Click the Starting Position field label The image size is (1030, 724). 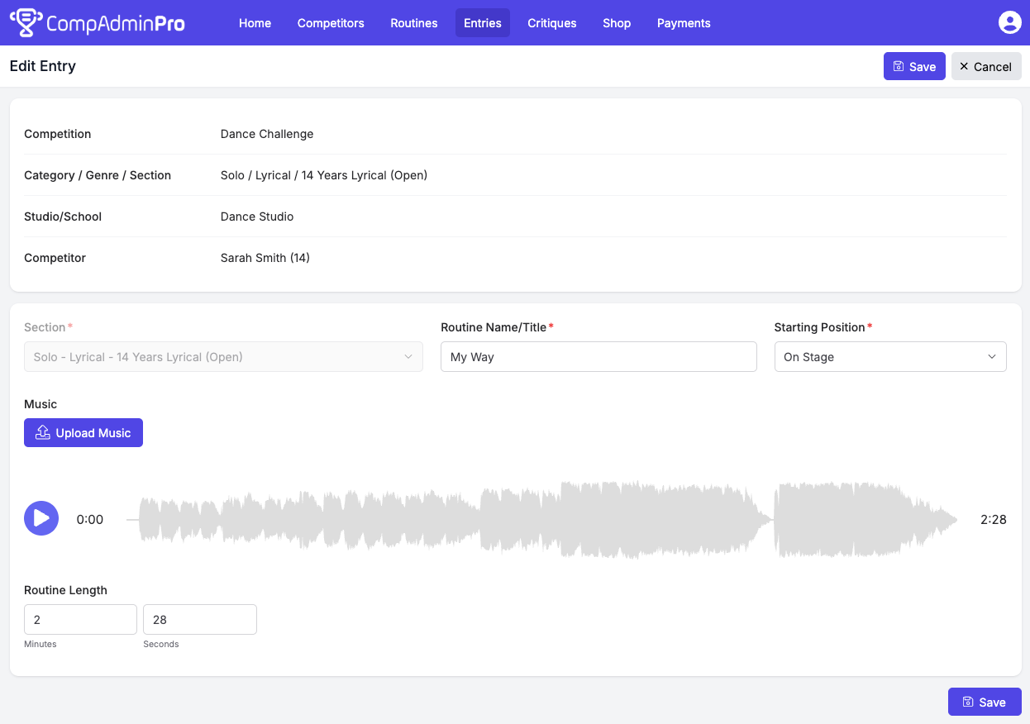(820, 327)
